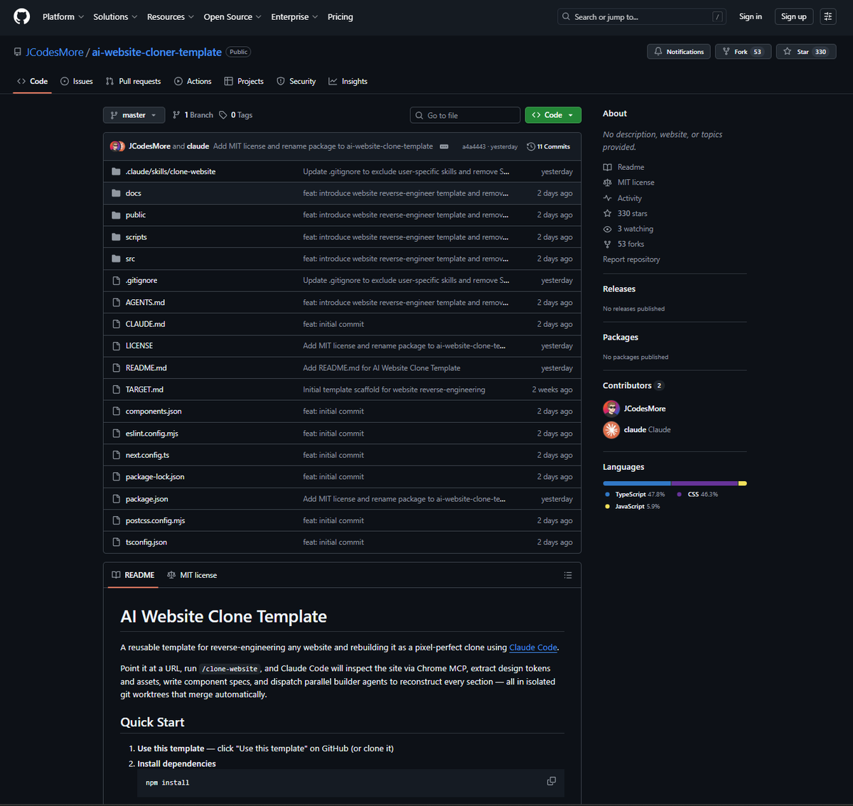Open the README.md file
853x806 pixels.
tap(146, 367)
